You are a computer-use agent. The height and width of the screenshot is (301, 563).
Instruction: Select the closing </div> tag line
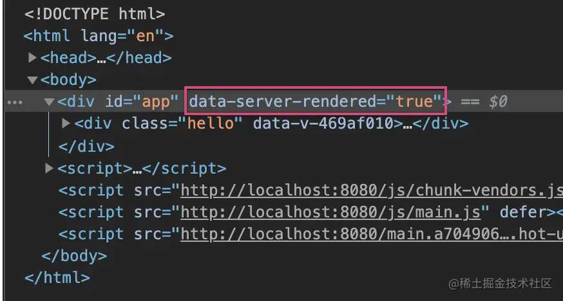(86, 147)
